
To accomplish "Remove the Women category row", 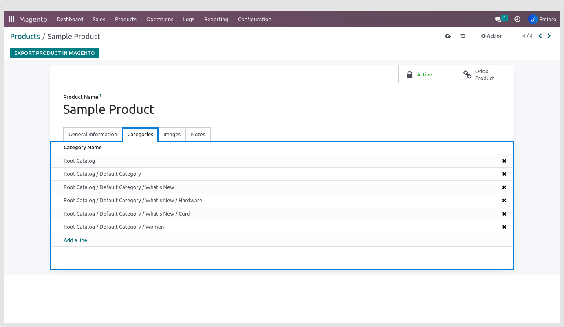I will click(504, 227).
